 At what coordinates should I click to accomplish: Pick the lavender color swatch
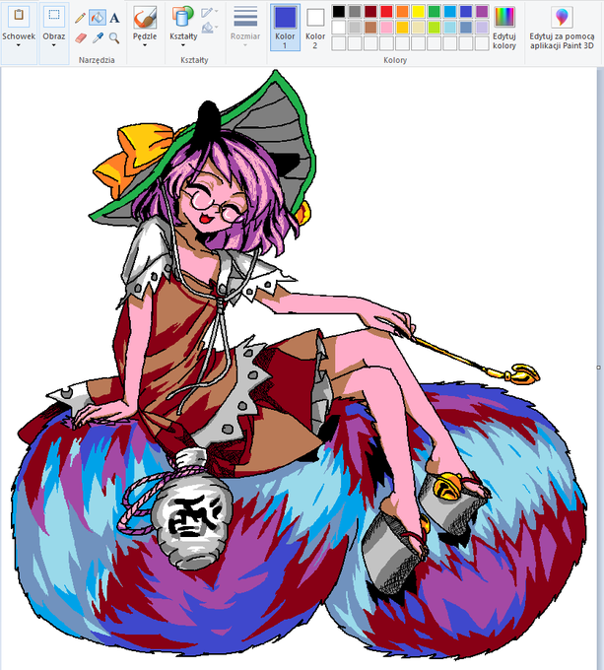point(482,28)
